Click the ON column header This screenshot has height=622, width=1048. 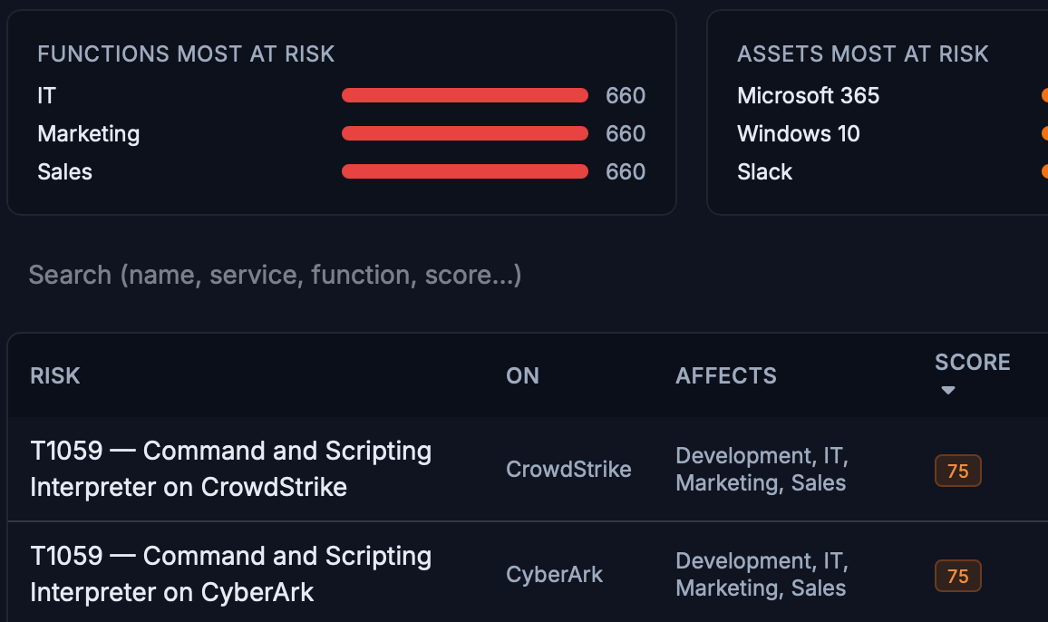click(x=523, y=376)
